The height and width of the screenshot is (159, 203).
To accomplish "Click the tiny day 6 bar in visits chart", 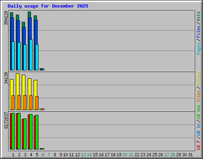I will pos(42,109).
